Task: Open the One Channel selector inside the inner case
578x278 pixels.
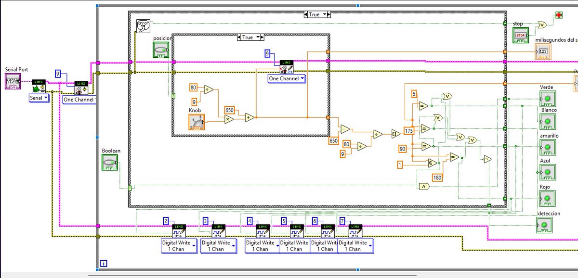Action: point(287,78)
